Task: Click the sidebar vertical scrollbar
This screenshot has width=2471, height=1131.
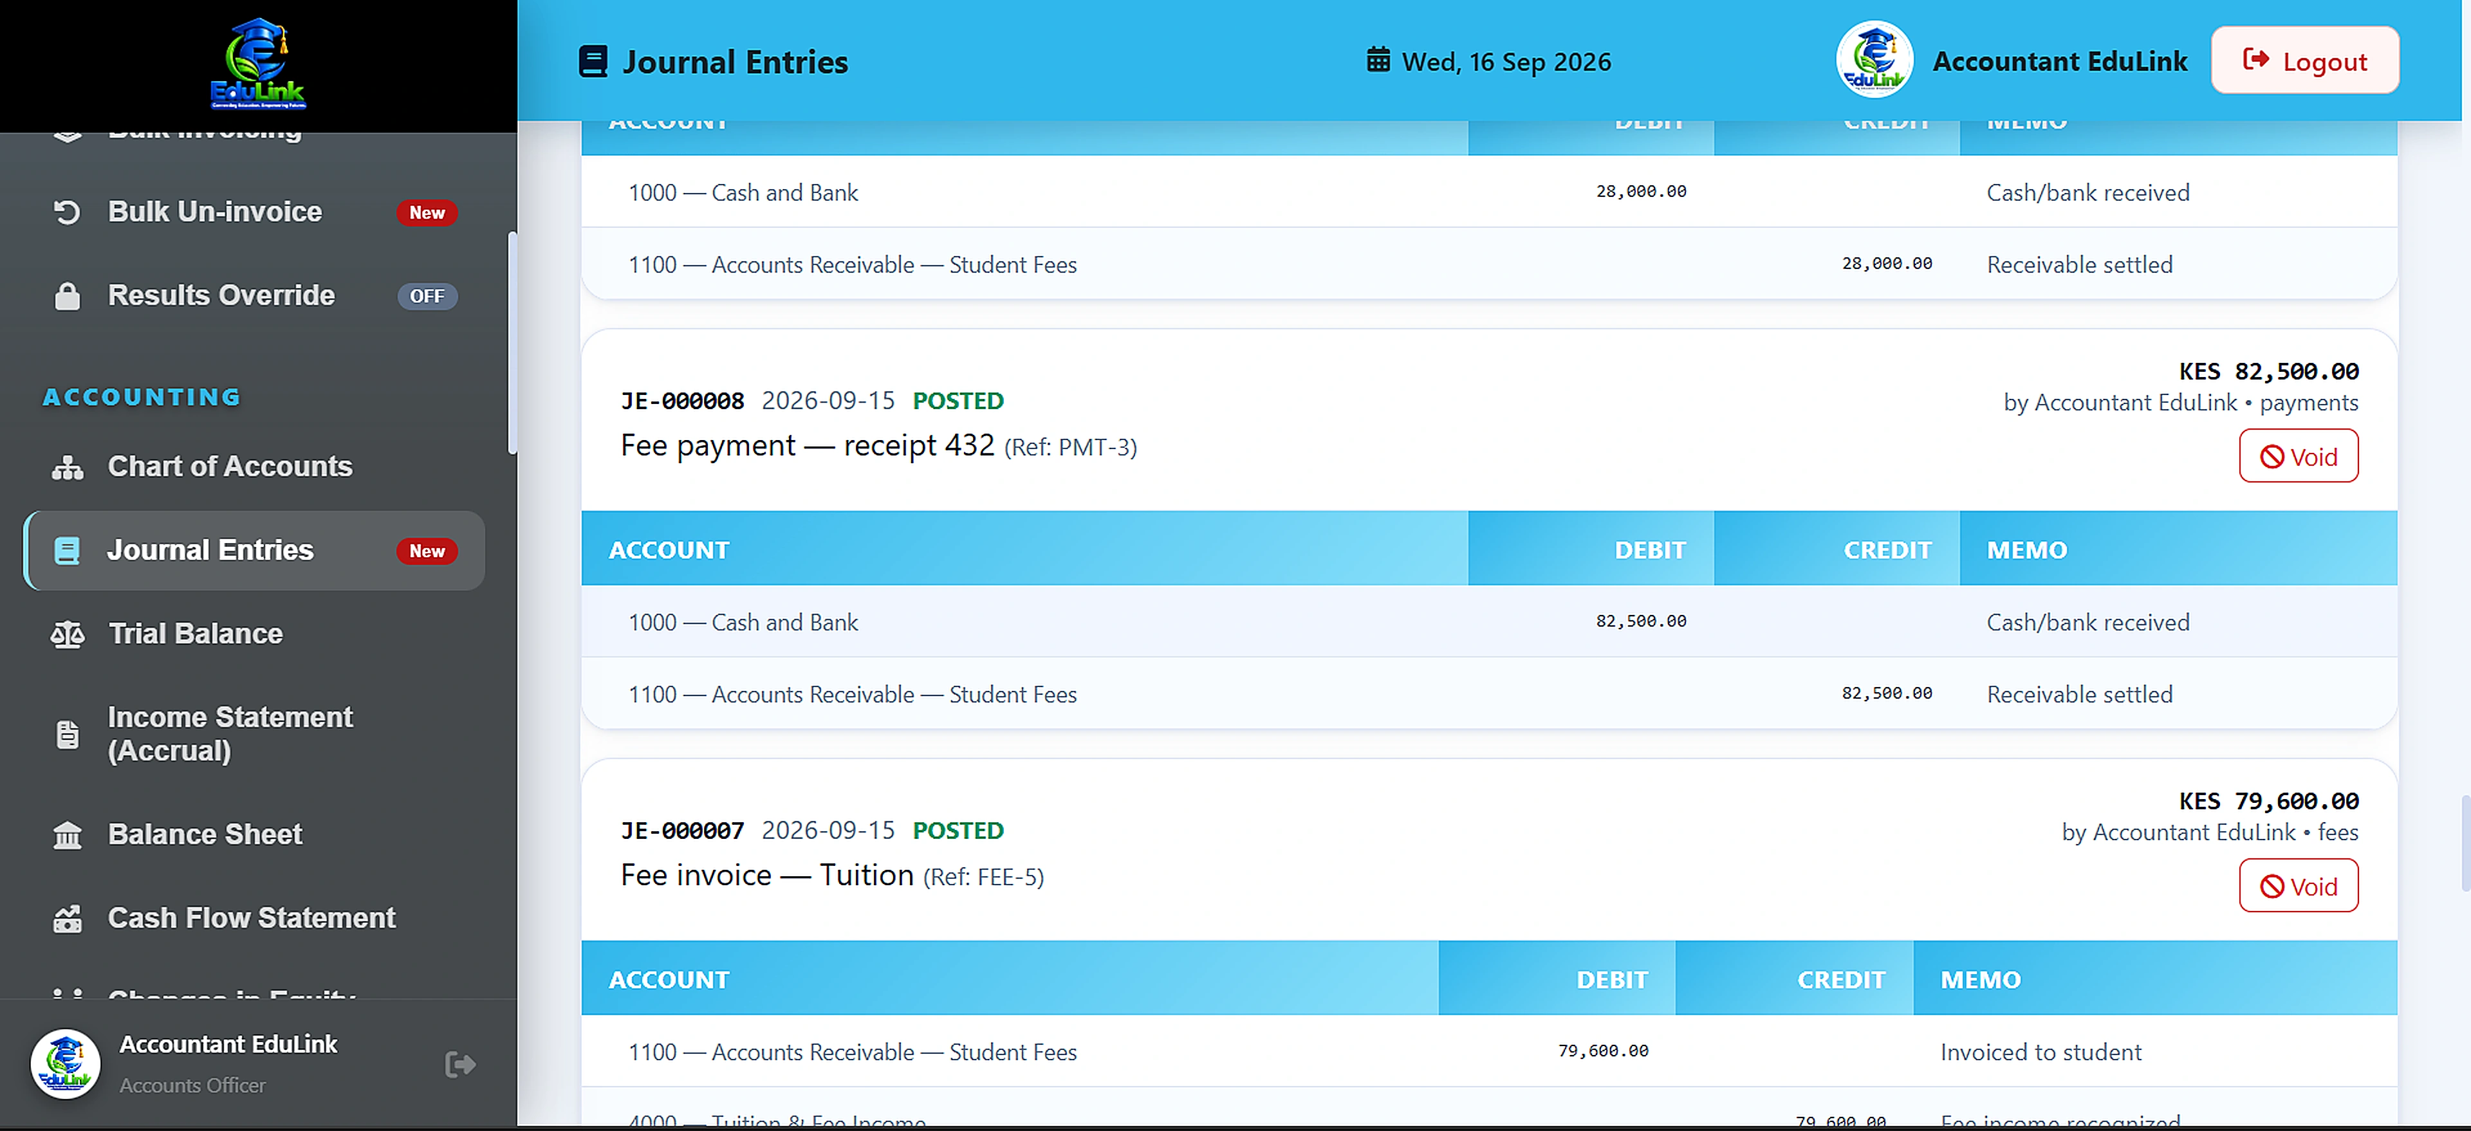Action: [x=512, y=342]
